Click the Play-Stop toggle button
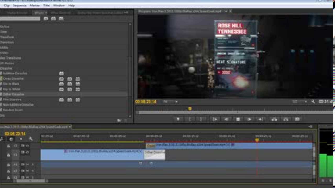Image resolution: width=335 pixels, height=188 pixels. (x=238, y=119)
